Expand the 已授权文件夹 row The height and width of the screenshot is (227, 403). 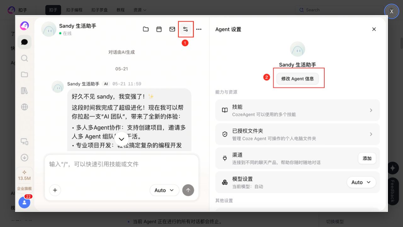click(x=298, y=134)
